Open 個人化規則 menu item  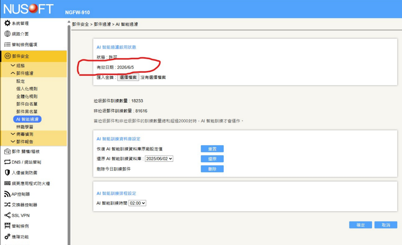click(x=27, y=89)
